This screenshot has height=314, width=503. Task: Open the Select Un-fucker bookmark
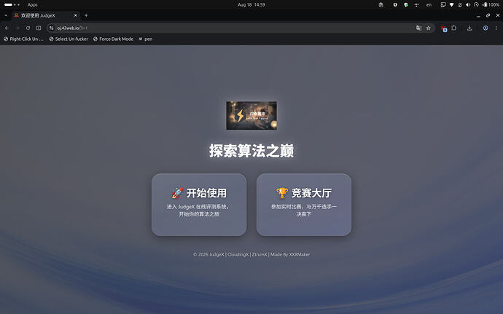(69, 39)
